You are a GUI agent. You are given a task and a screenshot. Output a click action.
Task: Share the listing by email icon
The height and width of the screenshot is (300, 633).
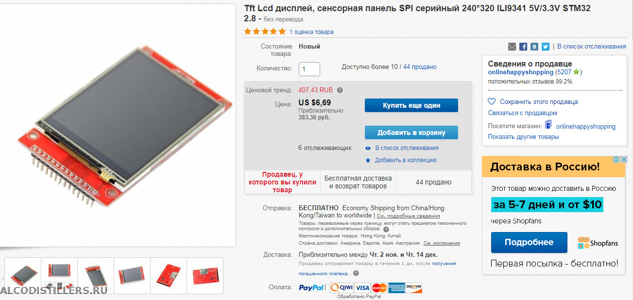[512, 47]
